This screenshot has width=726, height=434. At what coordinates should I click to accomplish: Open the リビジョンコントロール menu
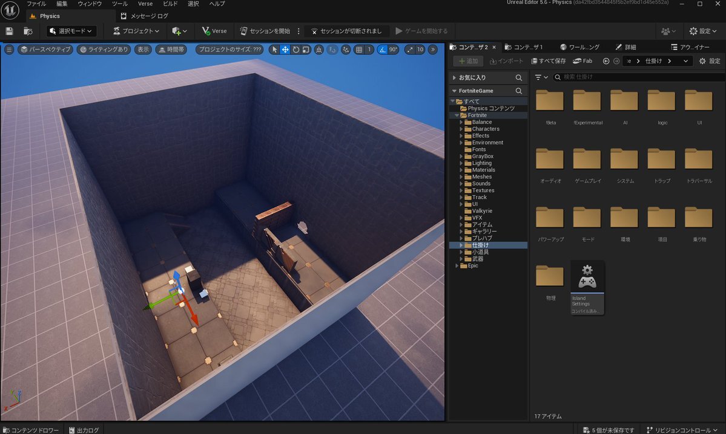pos(682,430)
